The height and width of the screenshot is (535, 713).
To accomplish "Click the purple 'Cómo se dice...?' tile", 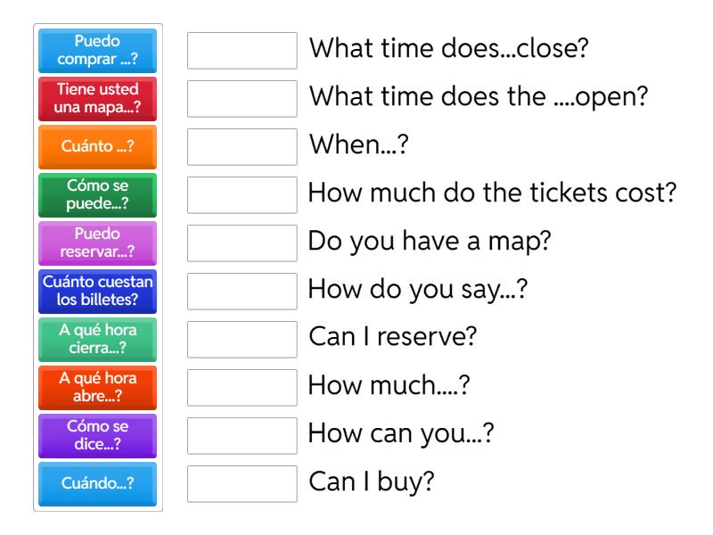I will click(98, 436).
